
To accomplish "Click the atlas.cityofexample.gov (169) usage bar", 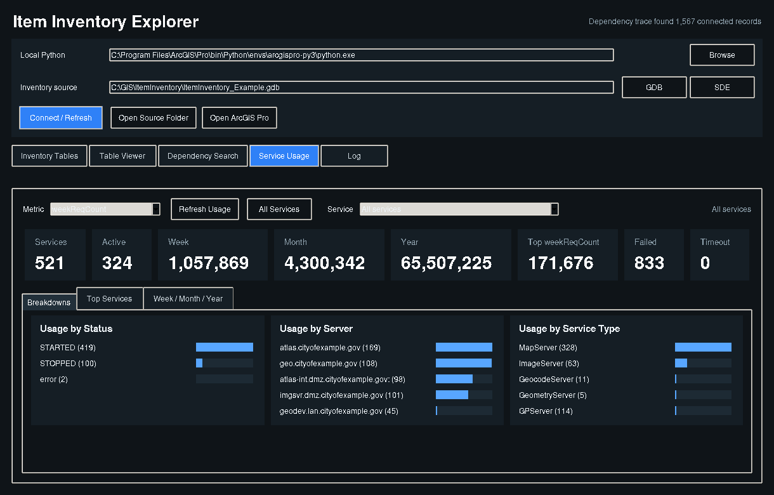I will (464, 347).
